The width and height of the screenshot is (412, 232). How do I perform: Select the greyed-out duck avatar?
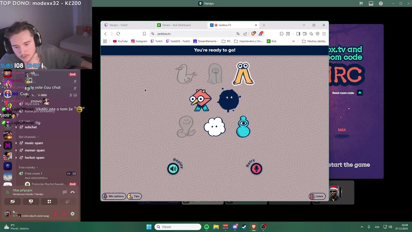point(186,74)
